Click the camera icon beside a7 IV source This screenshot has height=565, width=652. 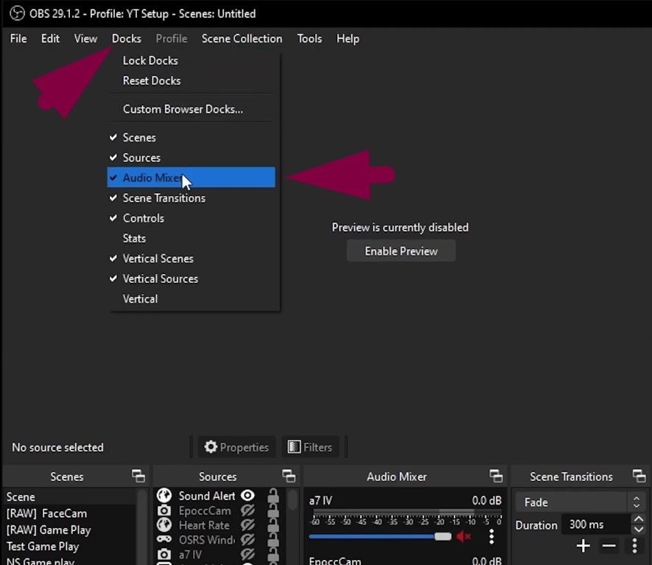pyautogui.click(x=164, y=554)
